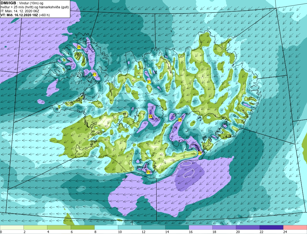The height and width of the screenshot is (234, 307).
Task: Select the pale cyan 8–10 m/s legend swatch
Action: point(106,227)
